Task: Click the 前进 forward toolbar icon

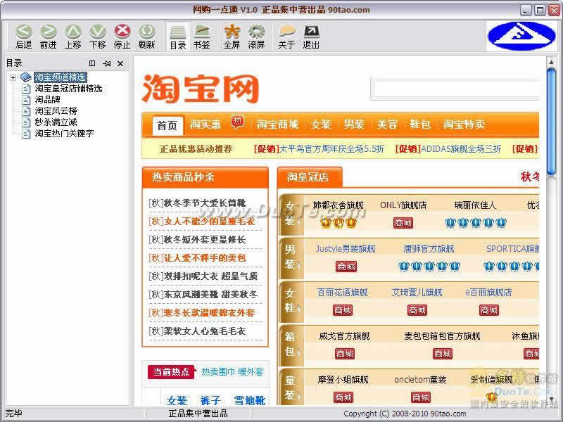Action: pyautogui.click(x=48, y=37)
